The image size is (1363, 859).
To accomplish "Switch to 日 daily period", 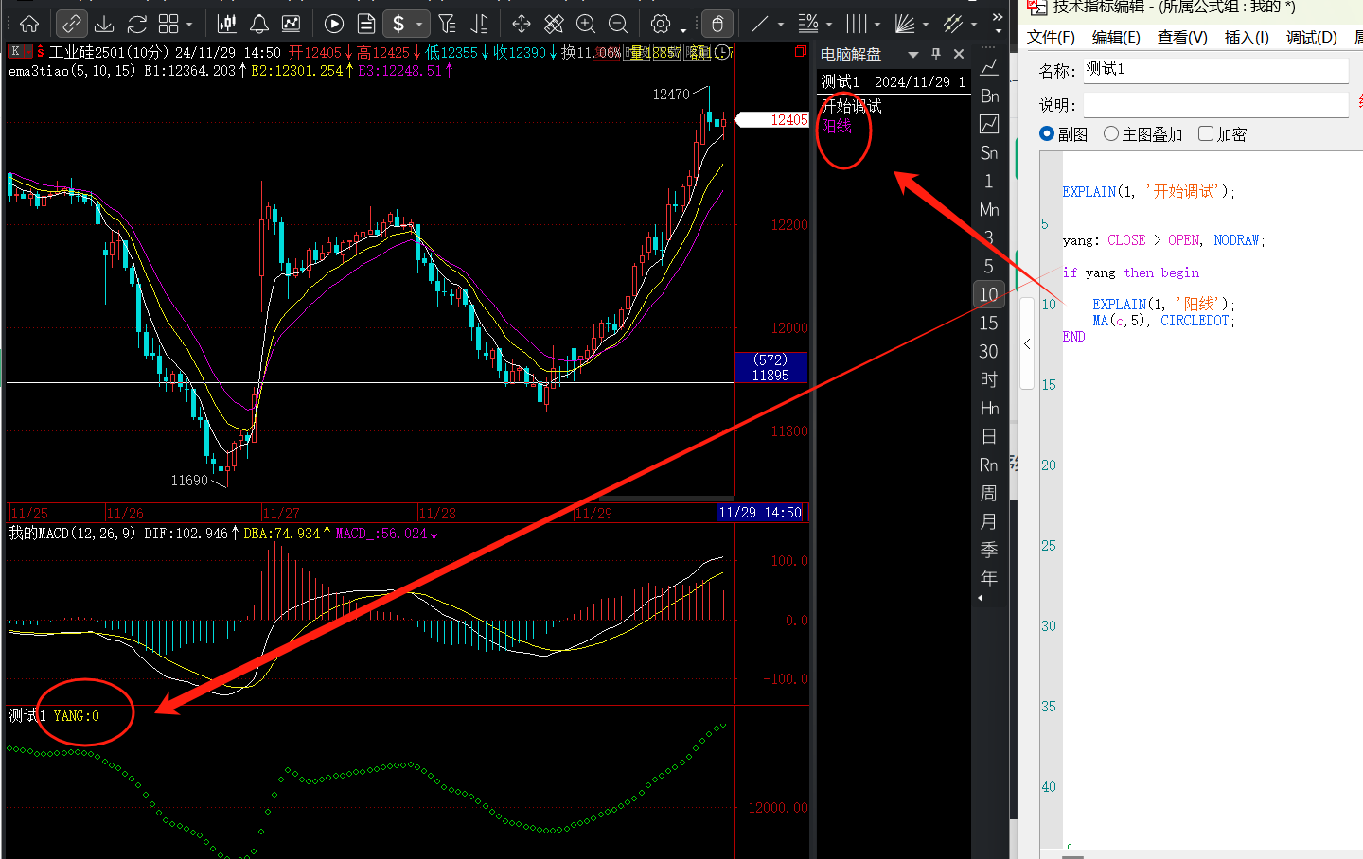I will [x=989, y=436].
